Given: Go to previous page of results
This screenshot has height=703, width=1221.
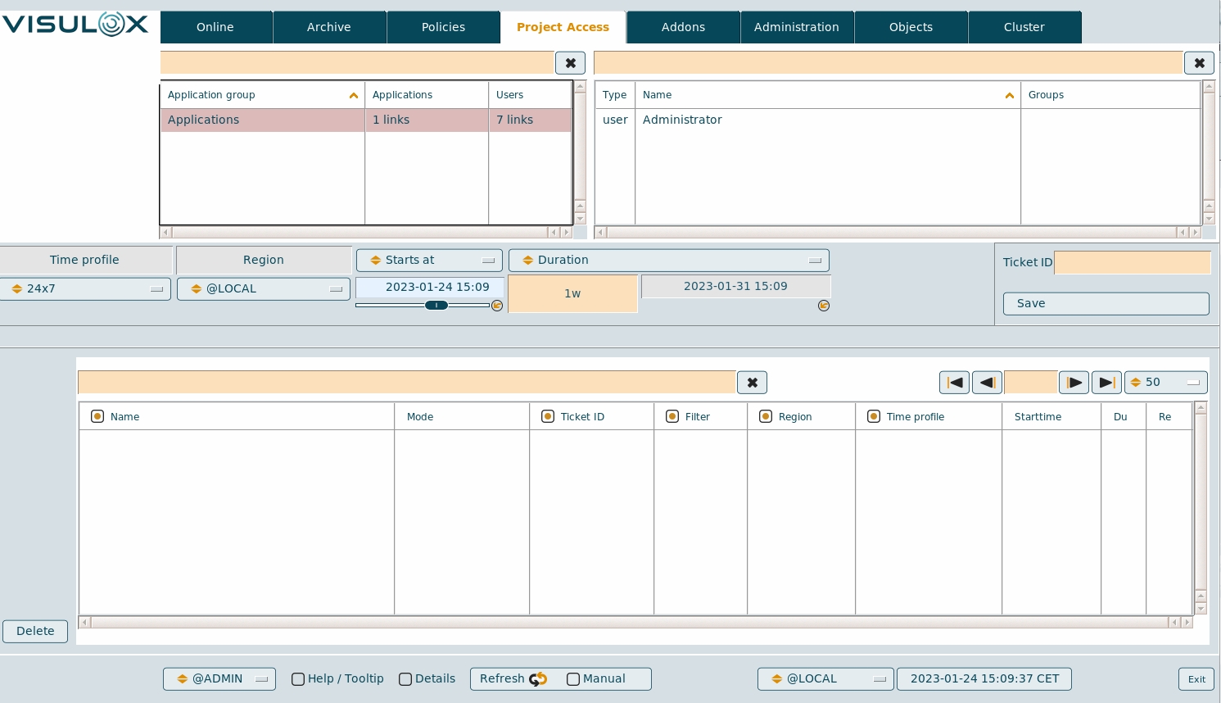Looking at the screenshot, I should pyautogui.click(x=987, y=383).
